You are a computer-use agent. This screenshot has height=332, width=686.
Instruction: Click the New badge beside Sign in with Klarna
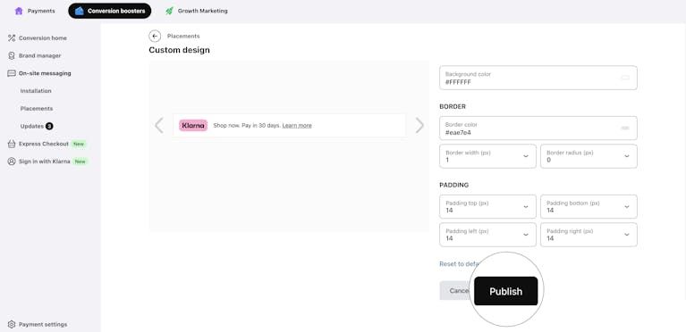[x=80, y=162]
